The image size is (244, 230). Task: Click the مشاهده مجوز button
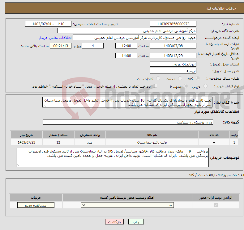[36, 205]
